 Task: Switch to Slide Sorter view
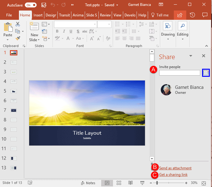coord(119,183)
